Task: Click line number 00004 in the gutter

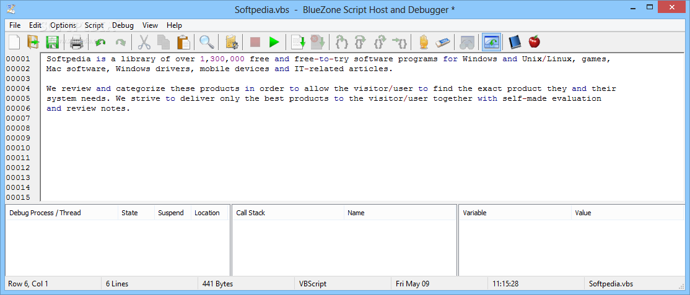Action: 18,89
